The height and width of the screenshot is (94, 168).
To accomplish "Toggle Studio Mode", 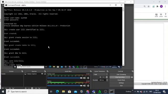I will click(121, 80).
